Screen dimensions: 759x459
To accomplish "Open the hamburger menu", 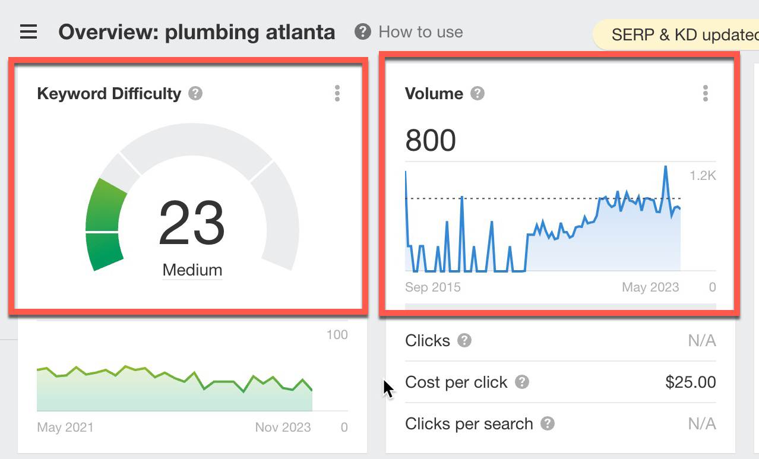I will pyautogui.click(x=29, y=32).
